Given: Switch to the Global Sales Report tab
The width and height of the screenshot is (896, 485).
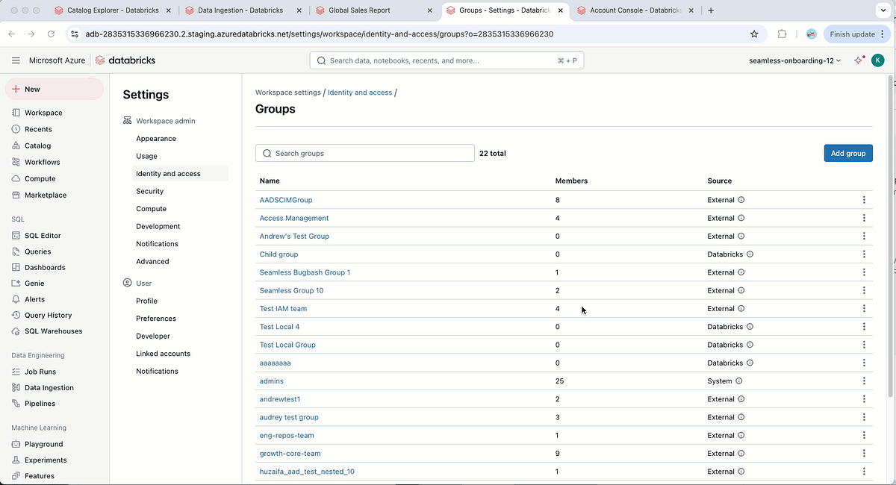Looking at the screenshot, I should click(x=359, y=11).
